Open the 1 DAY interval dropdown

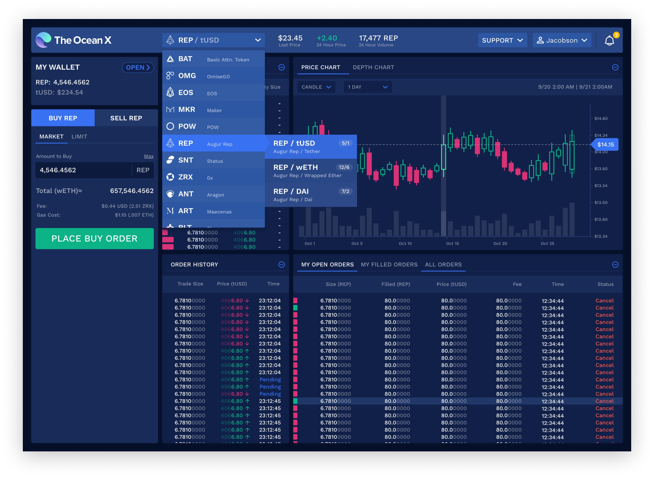tap(368, 87)
